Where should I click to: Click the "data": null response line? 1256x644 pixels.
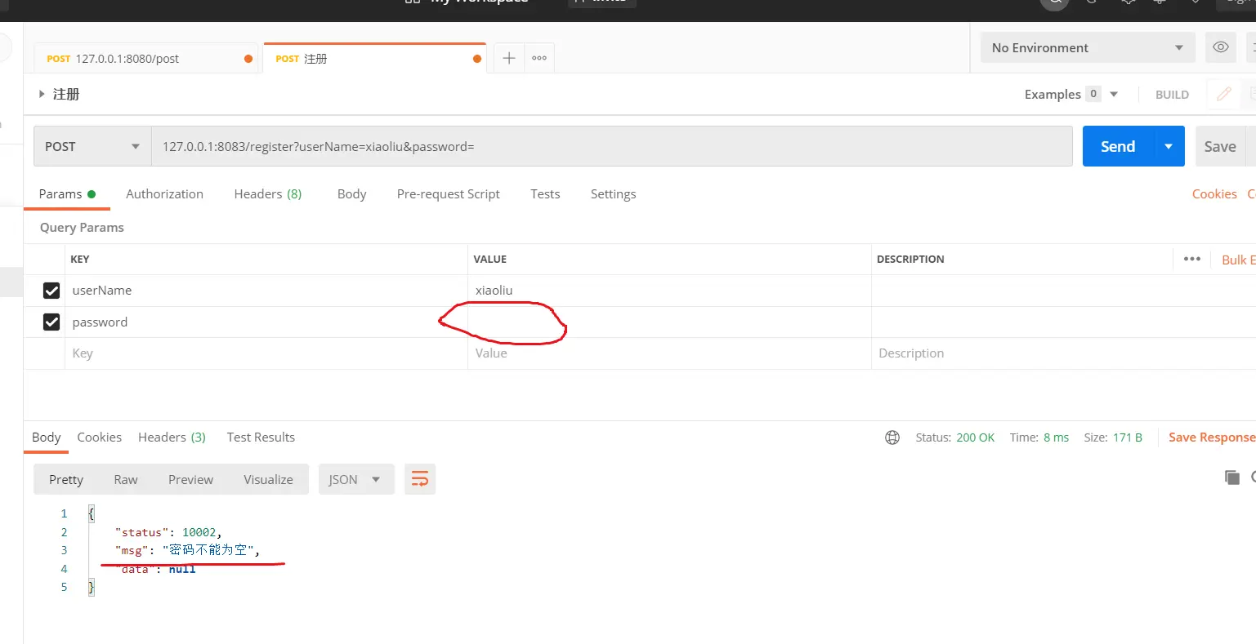pyautogui.click(x=155, y=569)
